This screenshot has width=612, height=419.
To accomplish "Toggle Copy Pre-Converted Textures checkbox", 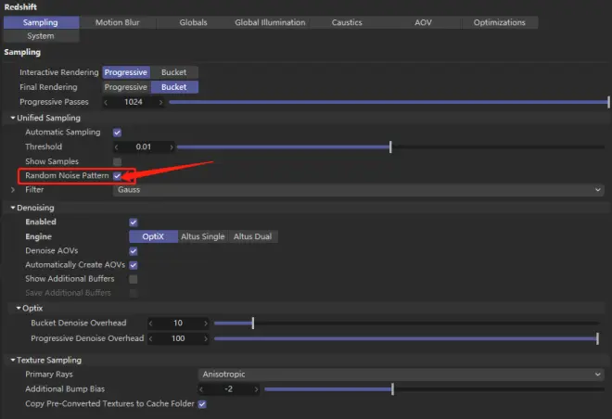I will point(202,404).
